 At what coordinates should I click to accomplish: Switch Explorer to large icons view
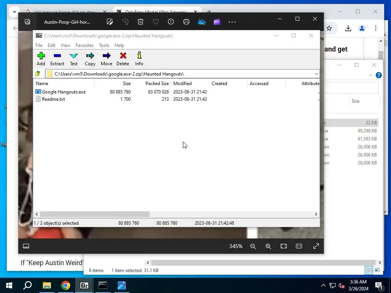pos(377,270)
